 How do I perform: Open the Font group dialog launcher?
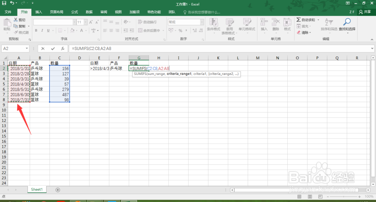pyautogui.click(x=99, y=39)
